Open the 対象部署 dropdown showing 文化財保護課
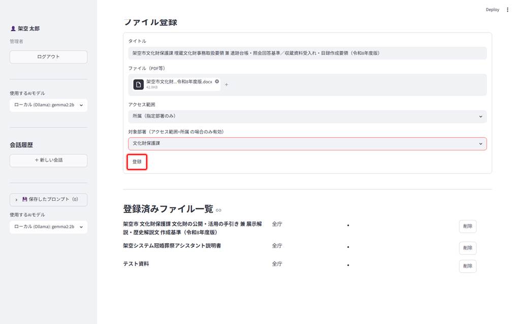The height and width of the screenshot is (324, 518). tap(307, 144)
